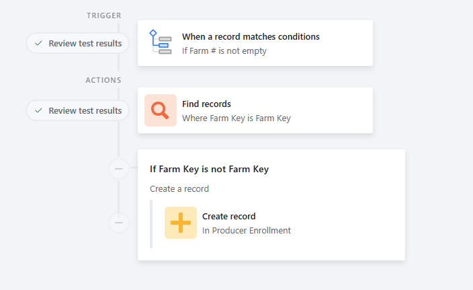This screenshot has width=473, height=290.
Task: Open Review test results for Find records
Action: [78, 110]
